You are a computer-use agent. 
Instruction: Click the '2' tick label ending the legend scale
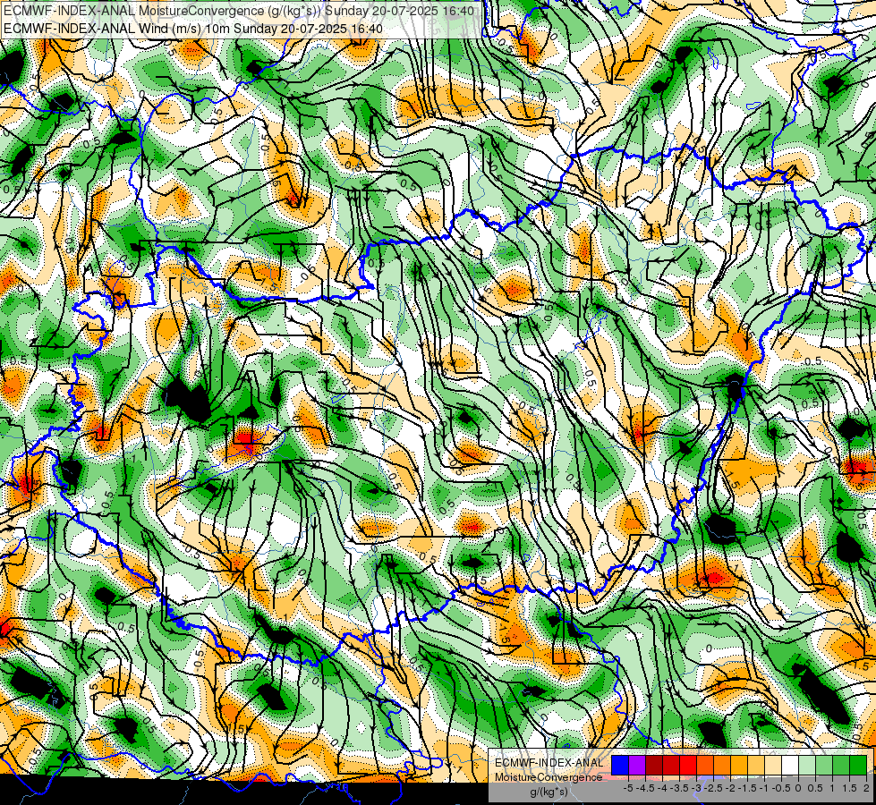pos(866,788)
